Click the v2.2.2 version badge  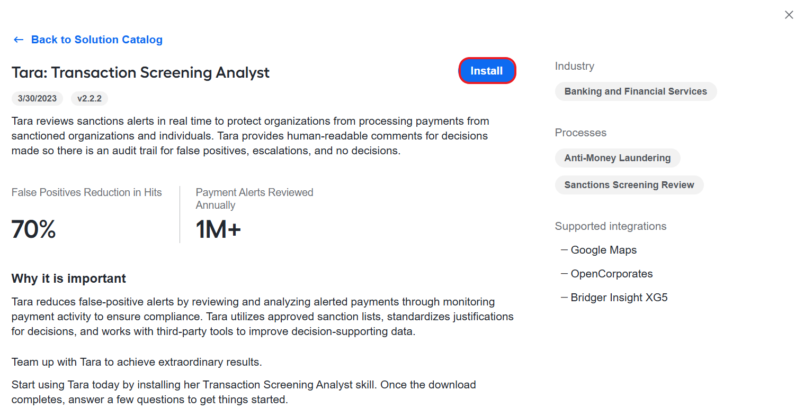click(90, 98)
